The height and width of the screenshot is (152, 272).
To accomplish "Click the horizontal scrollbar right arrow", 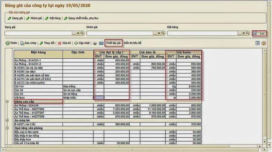I will point(259,147).
